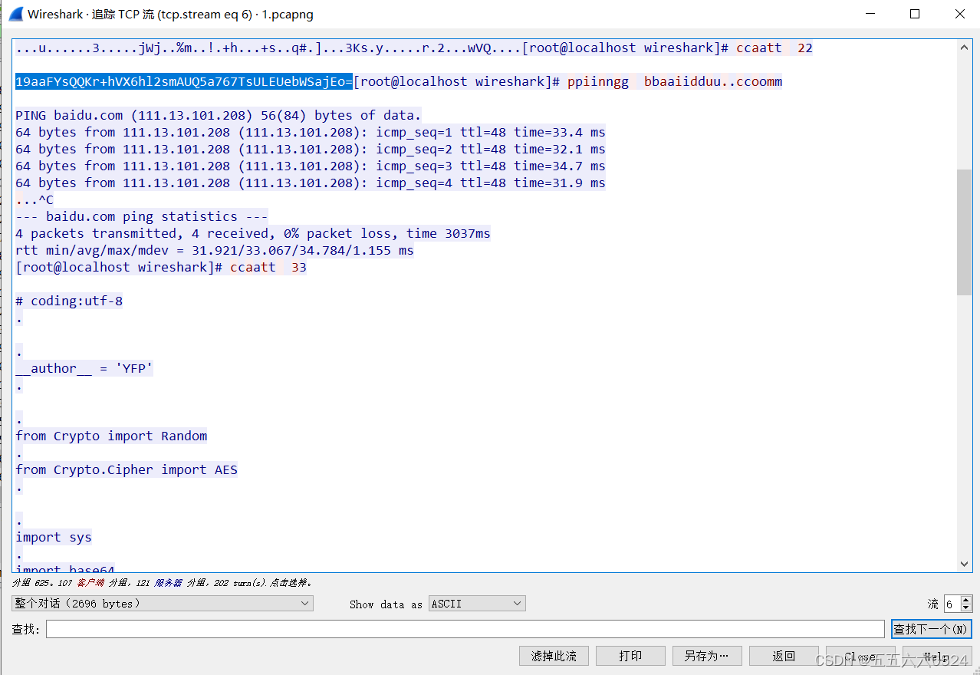Click the scroll up arrow of stream text

(x=965, y=47)
